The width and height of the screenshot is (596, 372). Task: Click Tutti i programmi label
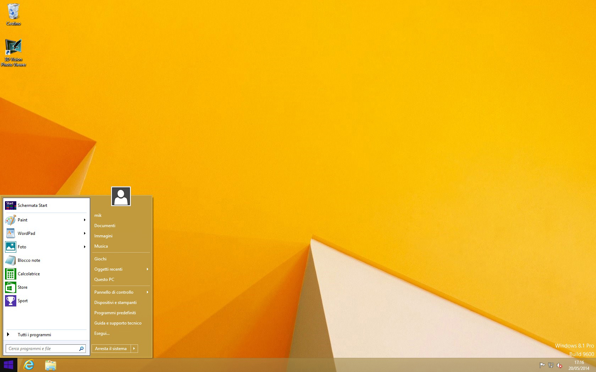pyautogui.click(x=34, y=335)
